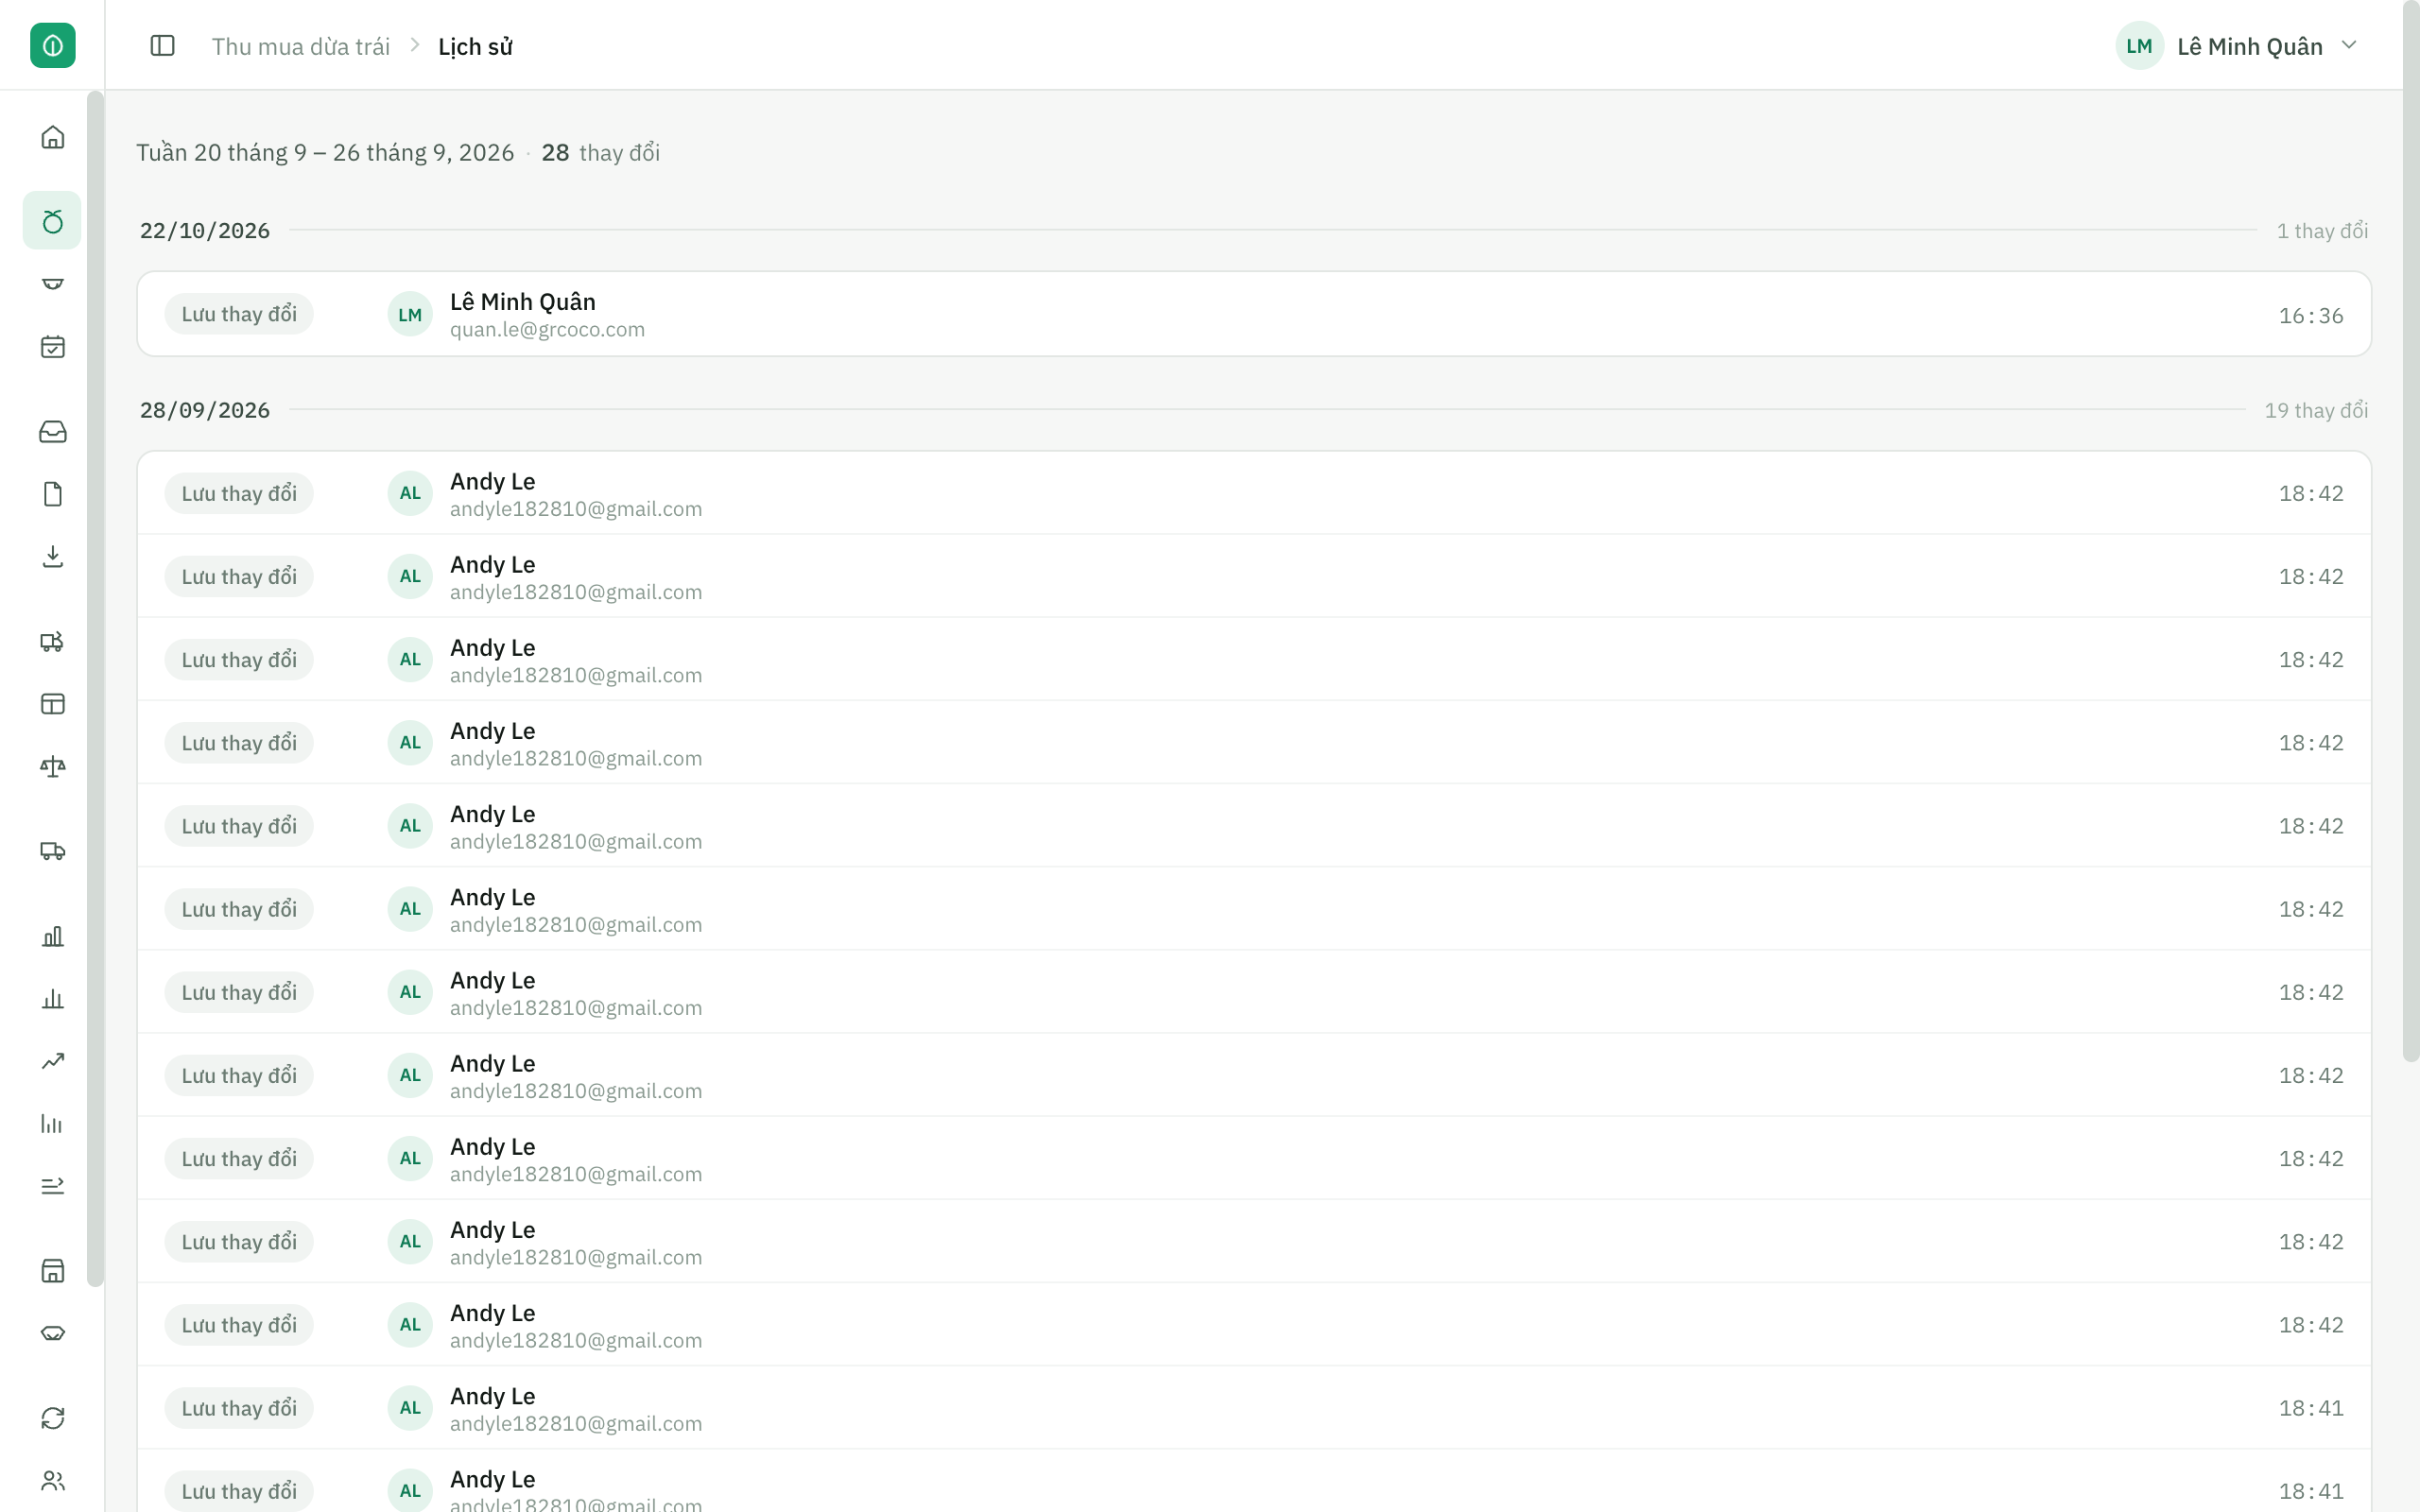Click the sidebar vertical scrollbar
2420x1512 pixels.
click(x=95, y=689)
